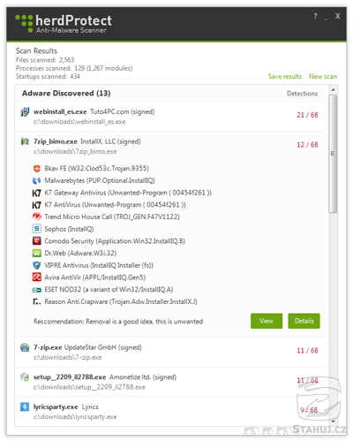Click path c:\downloads\7zip_bimo.exe
The width and height of the screenshot is (353, 441).
point(75,151)
